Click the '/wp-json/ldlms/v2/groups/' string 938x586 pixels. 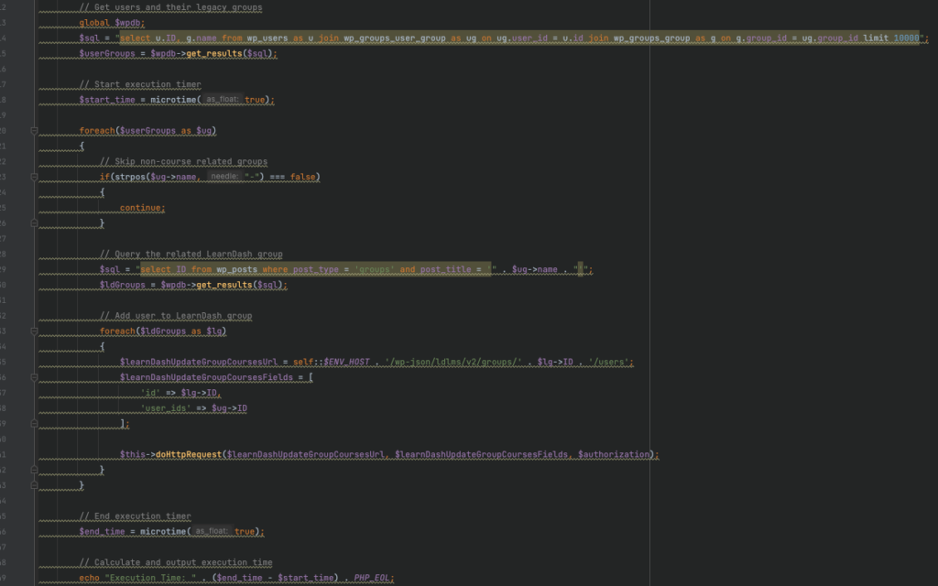453,363
